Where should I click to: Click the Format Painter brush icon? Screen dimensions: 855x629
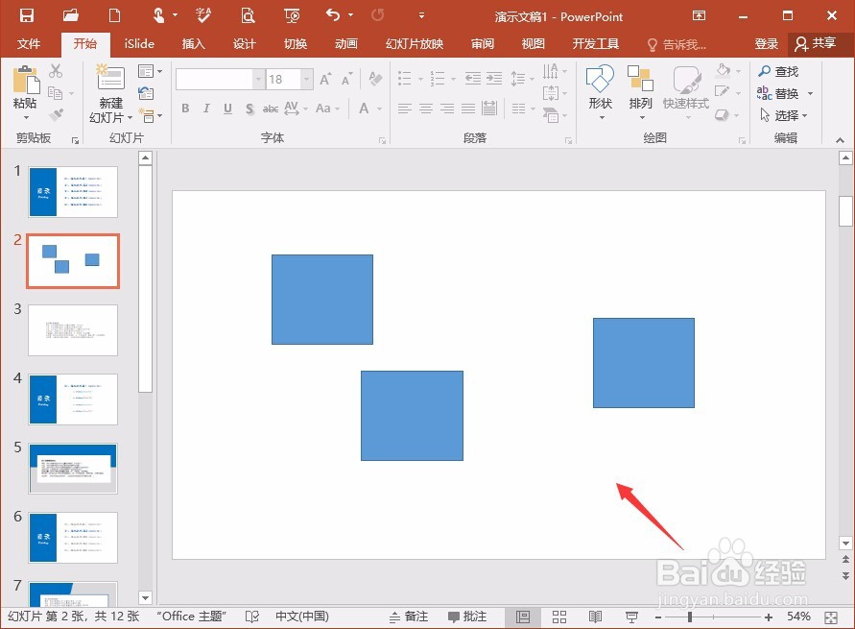[56, 114]
